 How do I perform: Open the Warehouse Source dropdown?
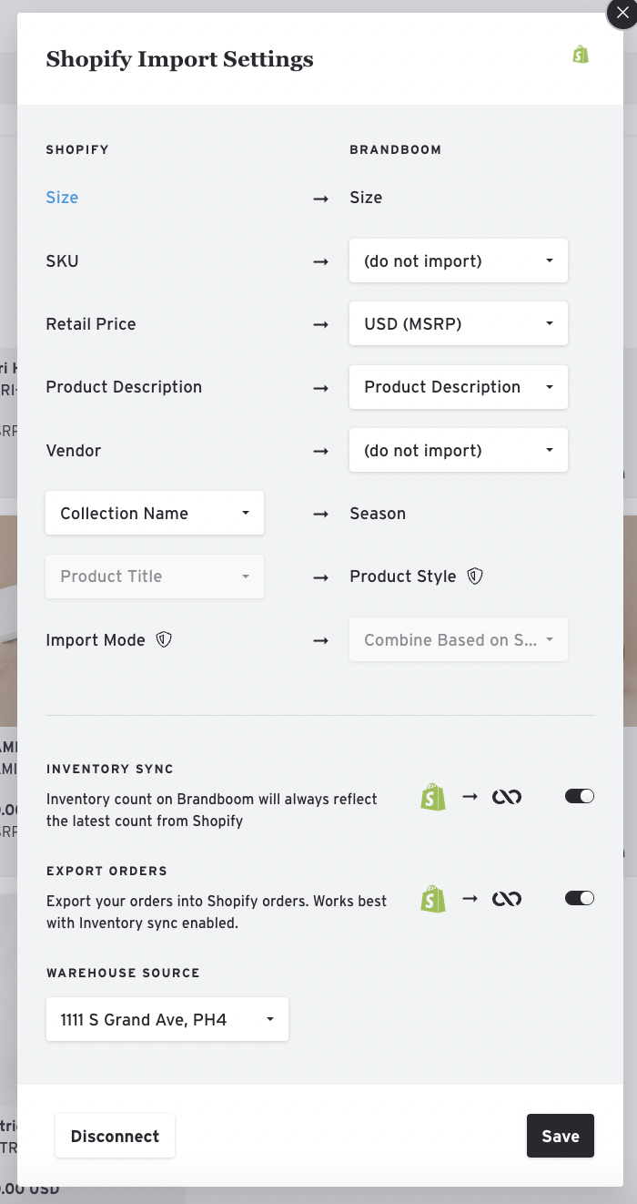click(x=167, y=1019)
